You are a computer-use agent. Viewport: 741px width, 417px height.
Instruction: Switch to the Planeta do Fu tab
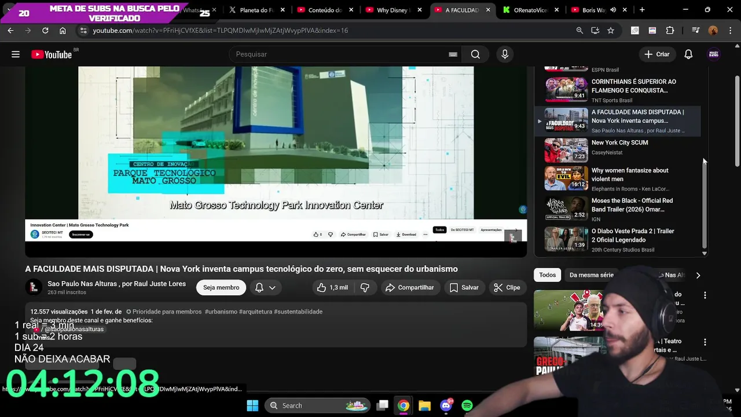click(251, 10)
